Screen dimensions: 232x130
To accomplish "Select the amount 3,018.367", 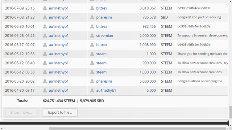I will 148,8.
